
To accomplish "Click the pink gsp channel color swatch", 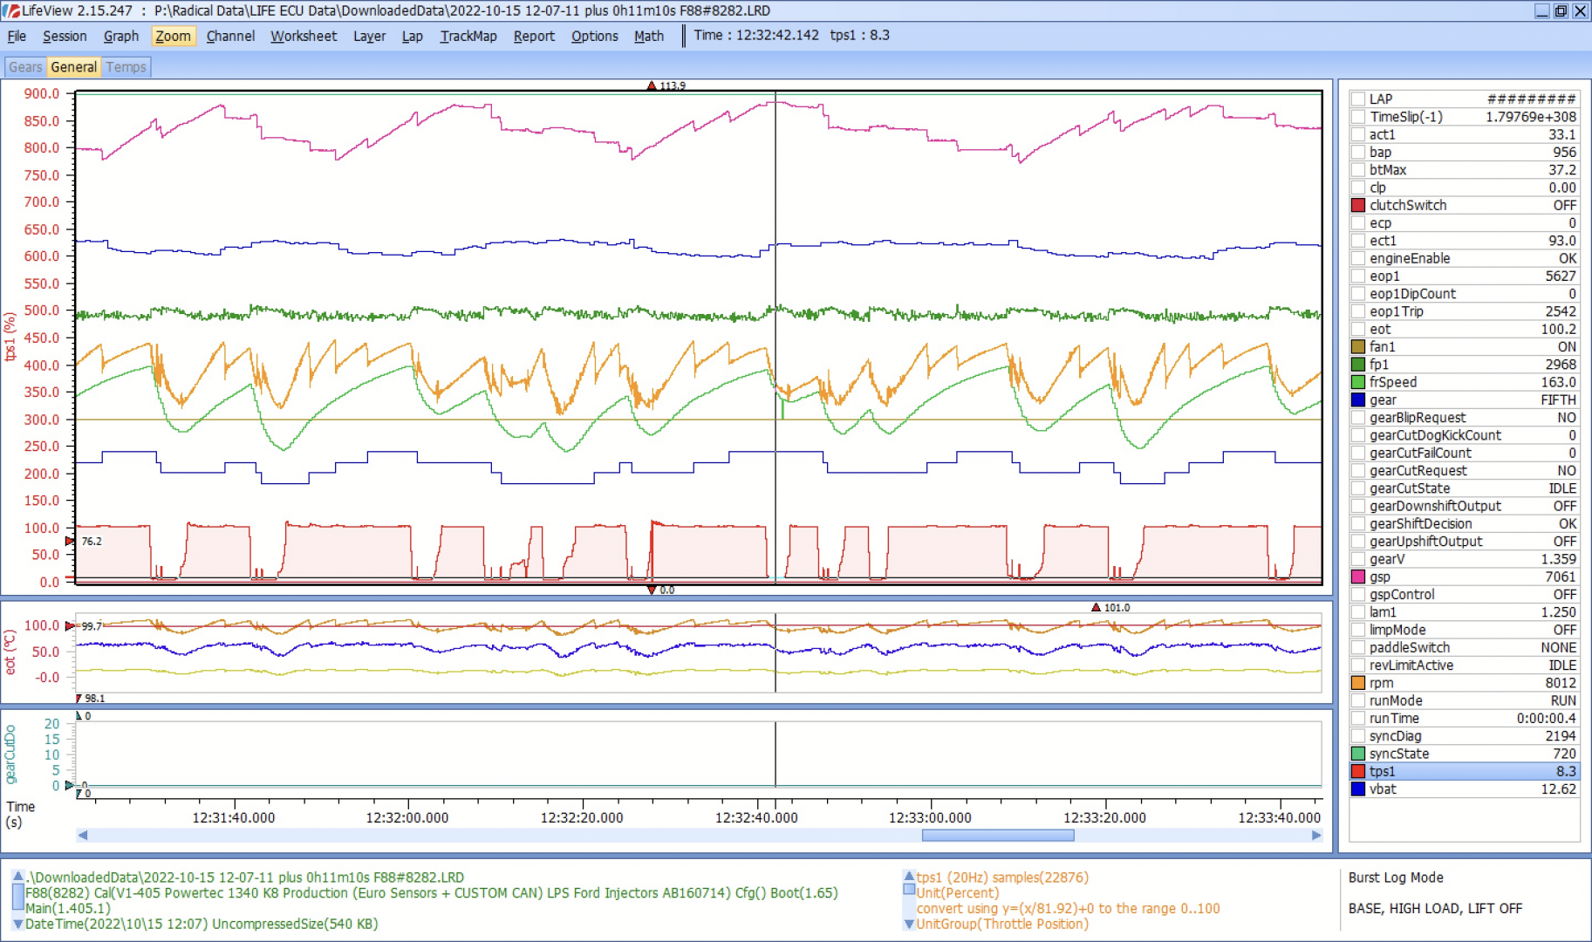I will coord(1358,577).
